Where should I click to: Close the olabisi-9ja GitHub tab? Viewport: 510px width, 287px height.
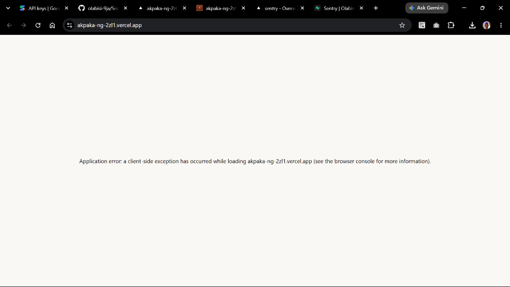click(126, 8)
